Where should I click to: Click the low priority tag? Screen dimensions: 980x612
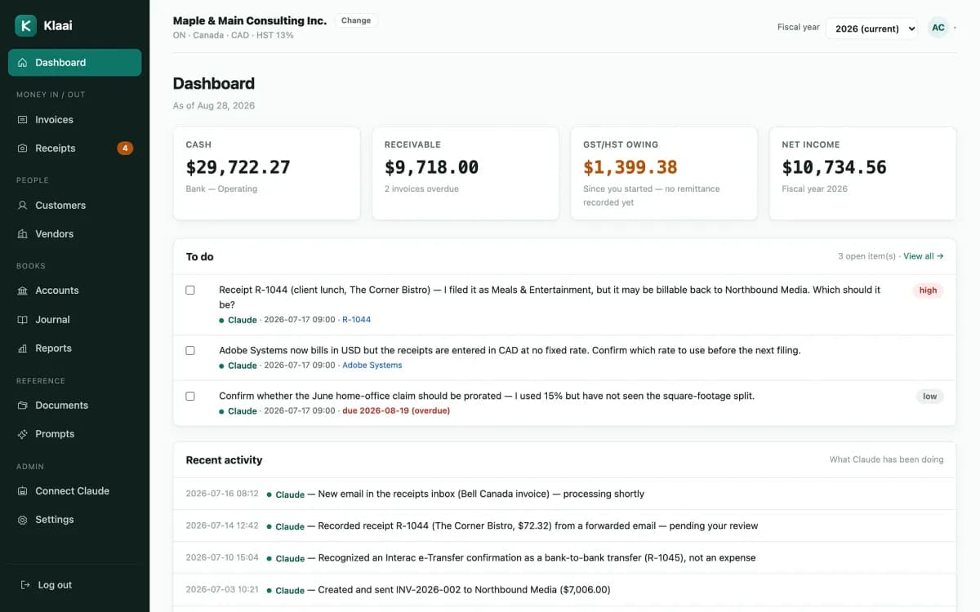point(929,397)
